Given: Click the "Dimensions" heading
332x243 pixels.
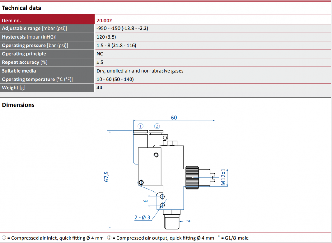Looking at the screenshot, I should [18, 105].
